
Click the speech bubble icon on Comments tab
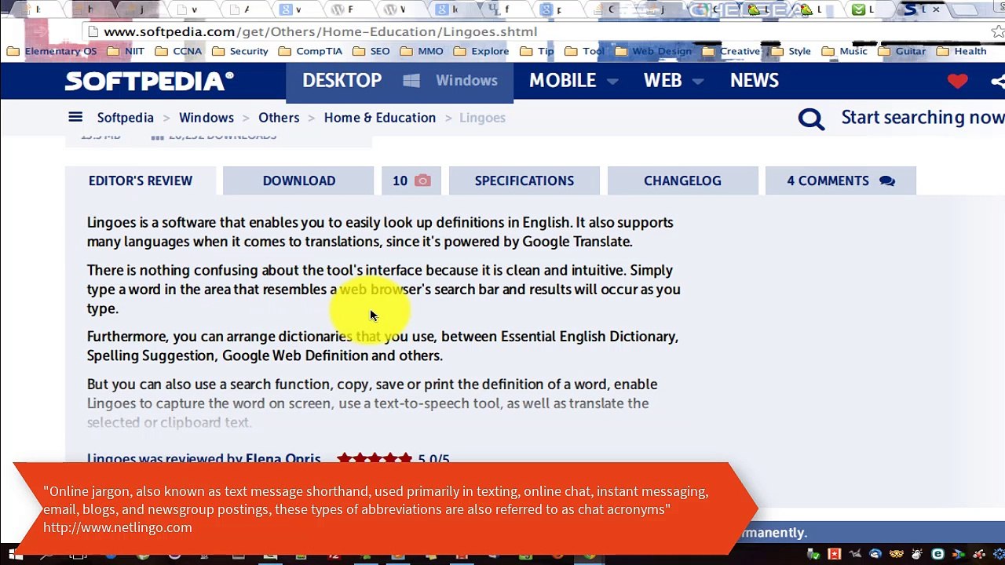[887, 180]
